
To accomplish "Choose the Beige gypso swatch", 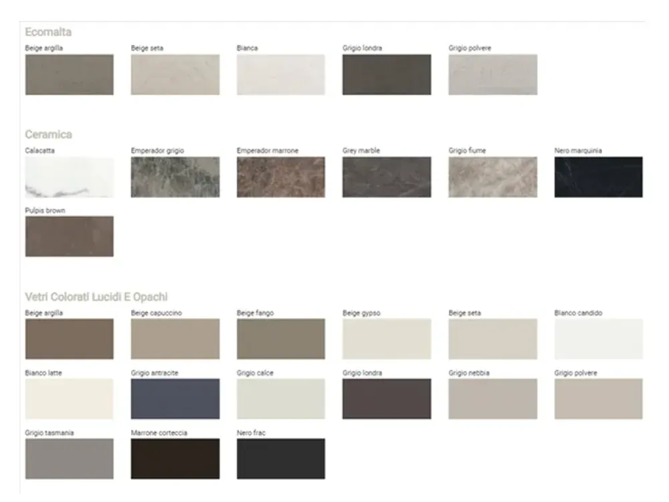I will tap(387, 339).
